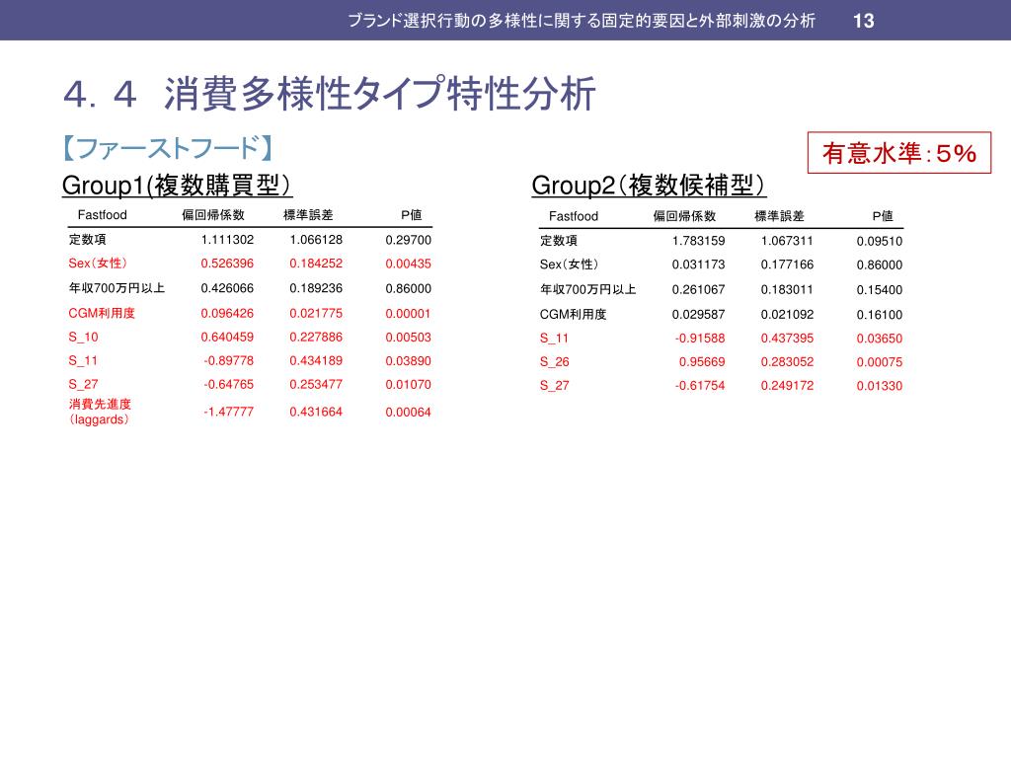Viewport: 1011px width, 758px height.
Task: Click the red P value 0.00503
Action: [408, 338]
